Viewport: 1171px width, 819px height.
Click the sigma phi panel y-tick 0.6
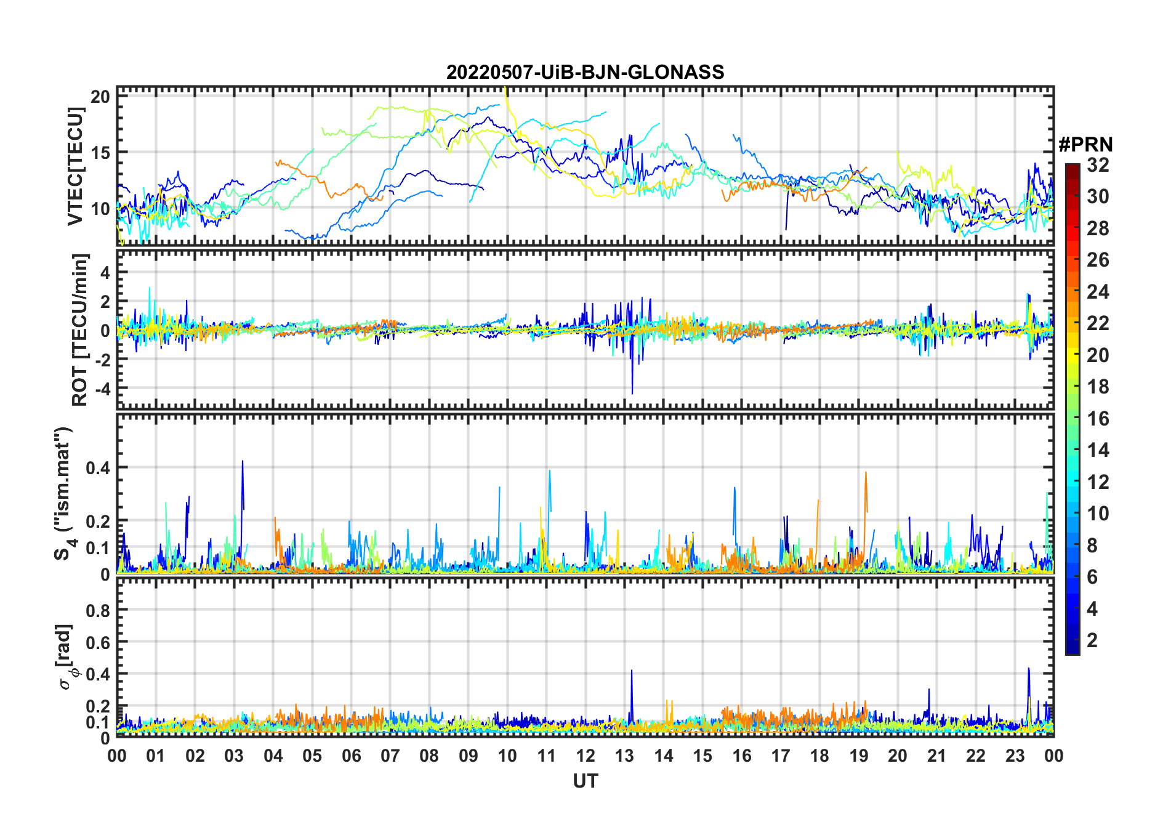[98, 642]
